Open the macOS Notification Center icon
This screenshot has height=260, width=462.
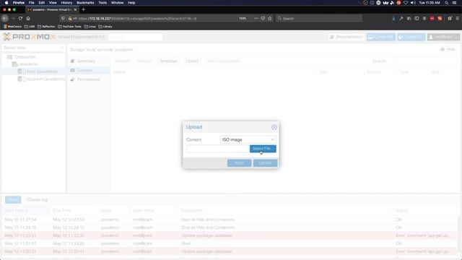click(x=454, y=3)
